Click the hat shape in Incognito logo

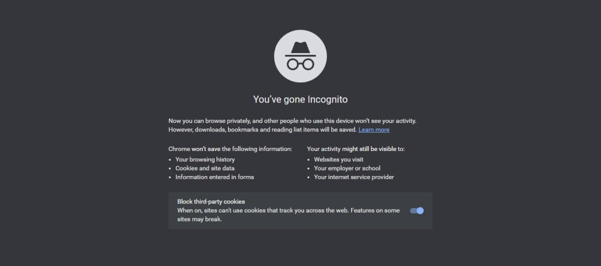[300, 48]
